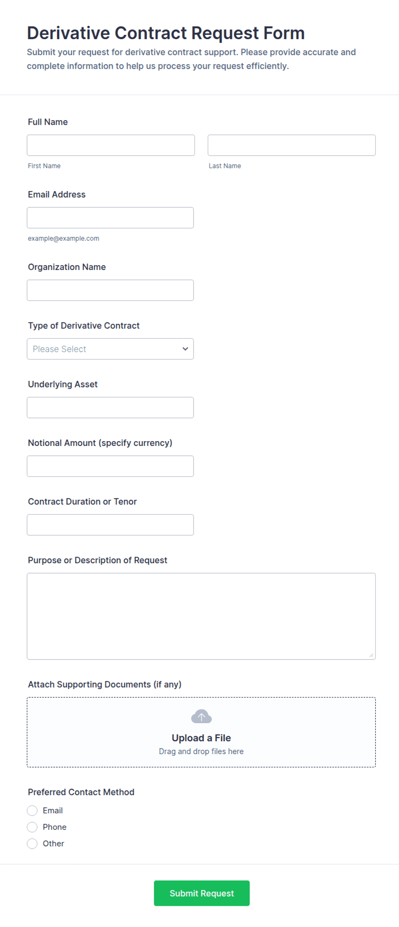The width and height of the screenshot is (399, 927).
Task: Open the Type of Derivative Contract dropdown
Action: (110, 349)
